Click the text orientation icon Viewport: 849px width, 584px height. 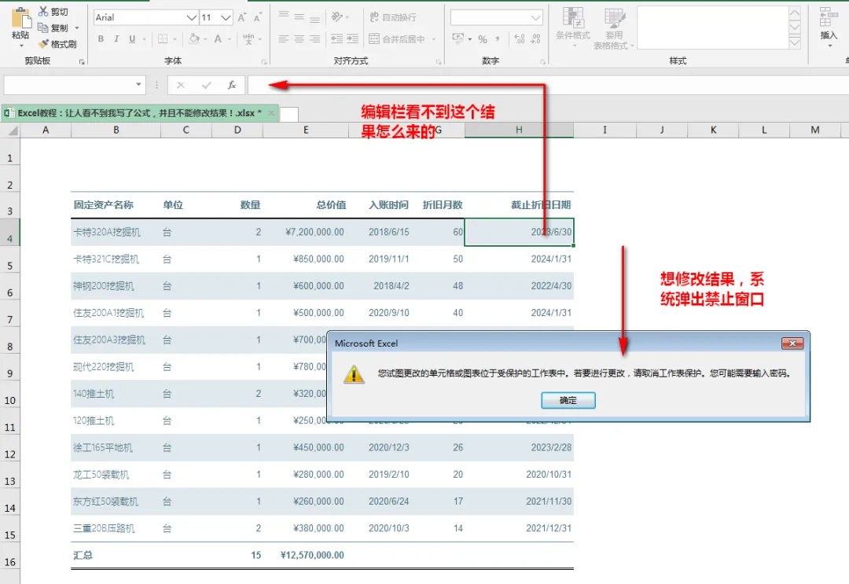point(337,17)
